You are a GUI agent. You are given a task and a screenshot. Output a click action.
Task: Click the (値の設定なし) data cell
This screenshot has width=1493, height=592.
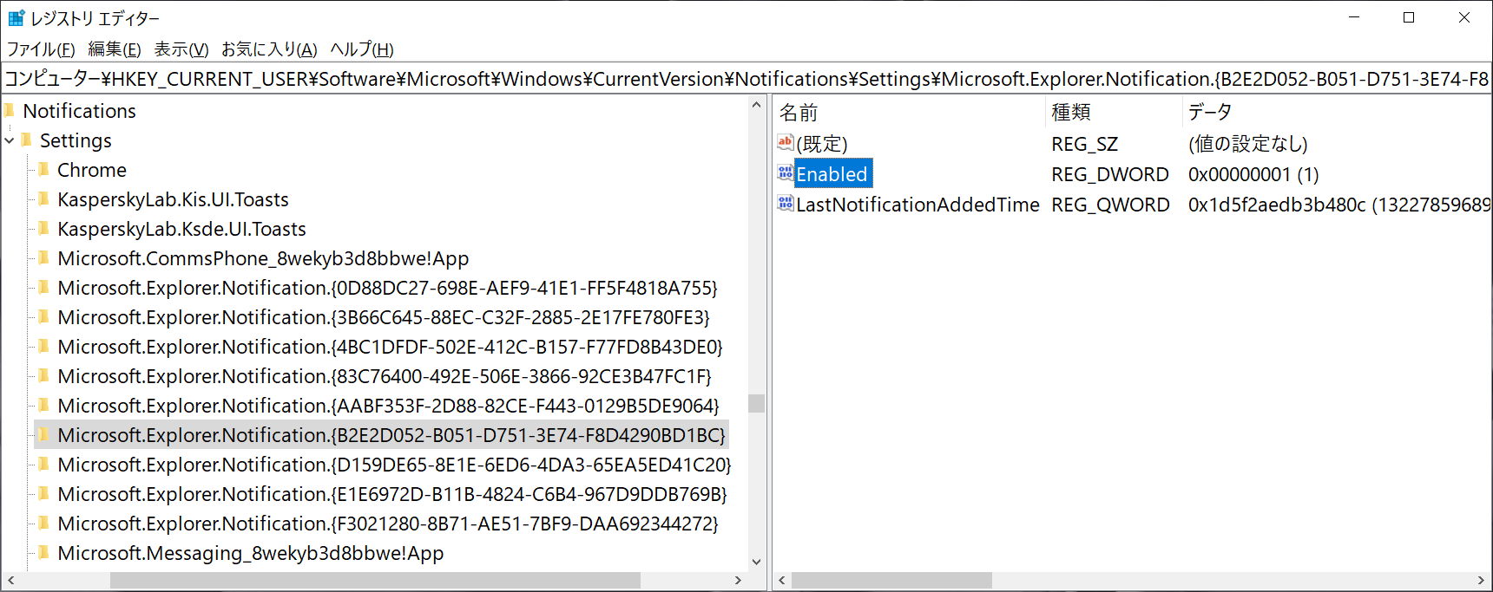1247,144
